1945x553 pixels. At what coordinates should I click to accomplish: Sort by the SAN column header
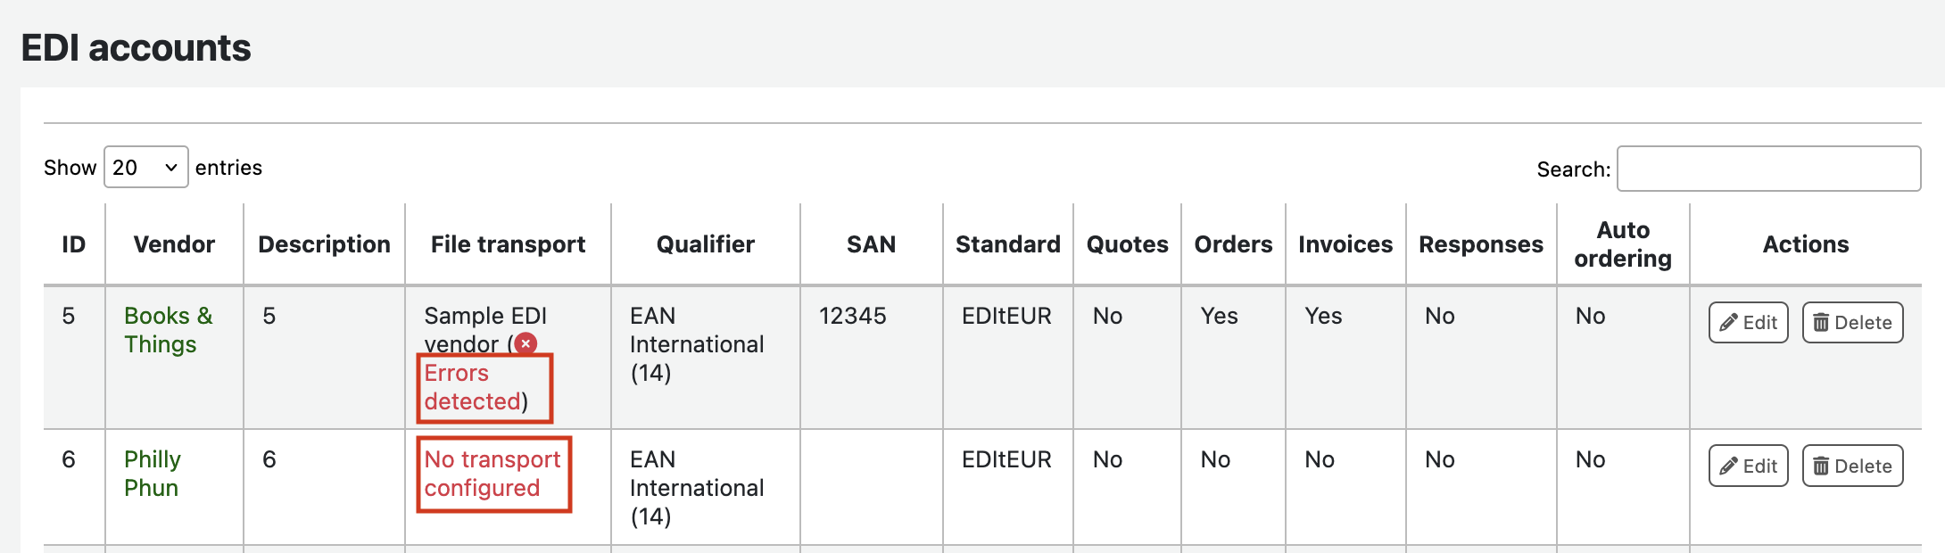tap(871, 244)
